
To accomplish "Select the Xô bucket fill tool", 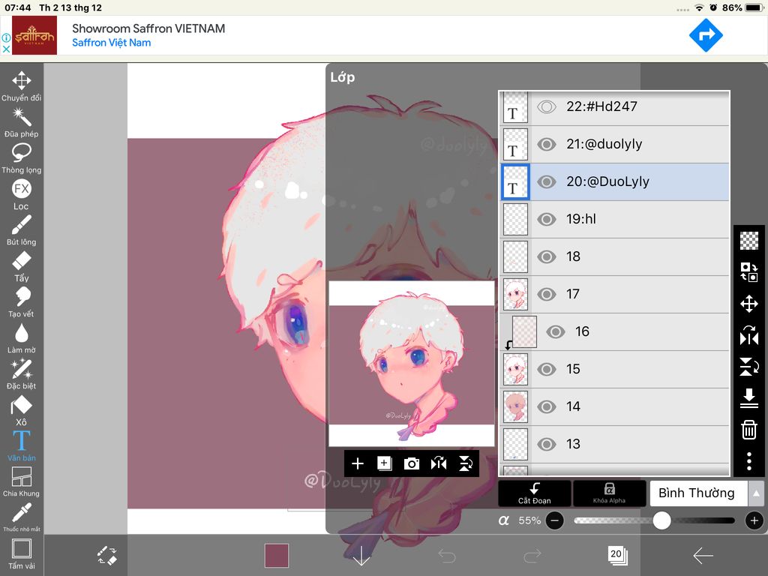I will click(22, 410).
